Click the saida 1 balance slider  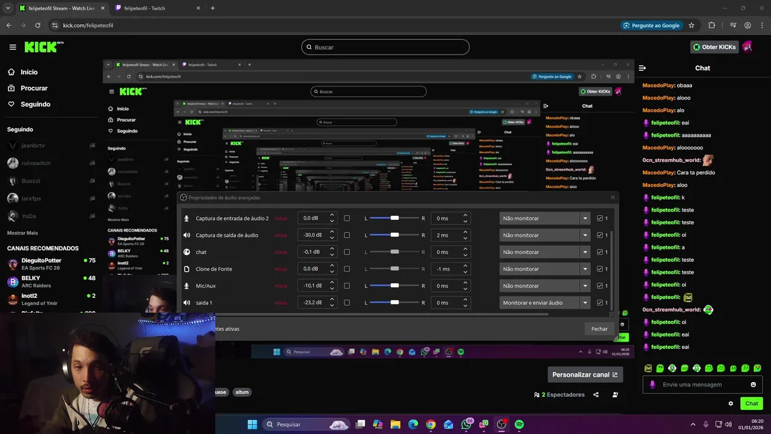[x=394, y=303]
